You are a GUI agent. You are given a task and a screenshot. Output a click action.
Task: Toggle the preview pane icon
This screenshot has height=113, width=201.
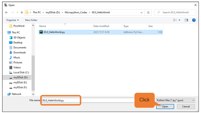click(186, 20)
